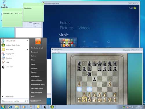Open the Game menu in Chess Titans

[x=54, y=52]
